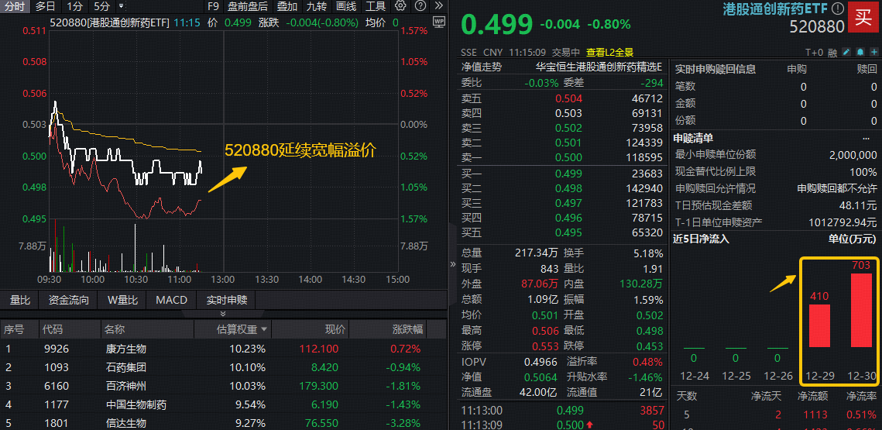882x430 pixels.
Task: Expand more toolbar options double-arrow icon
Action: point(438,6)
